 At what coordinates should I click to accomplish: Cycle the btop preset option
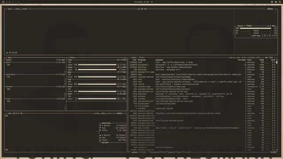26,9
